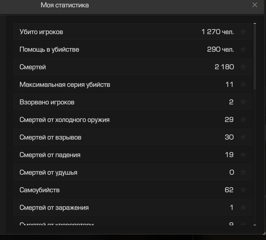Star the Смертей от холодного оружия stat

point(243,119)
